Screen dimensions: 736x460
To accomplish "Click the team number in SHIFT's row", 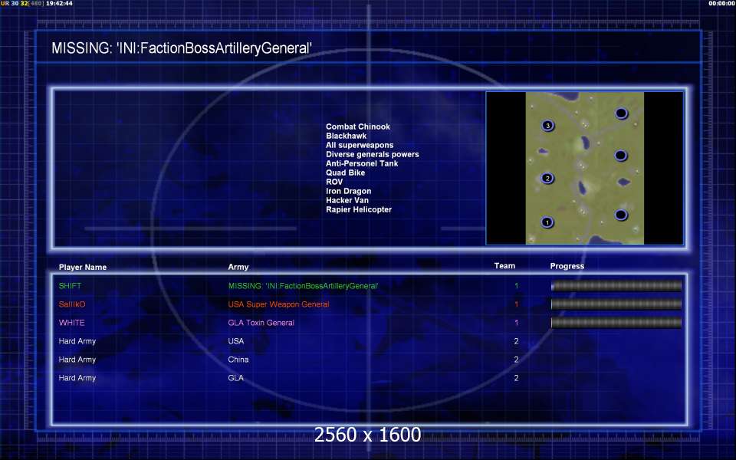I will 516,286.
